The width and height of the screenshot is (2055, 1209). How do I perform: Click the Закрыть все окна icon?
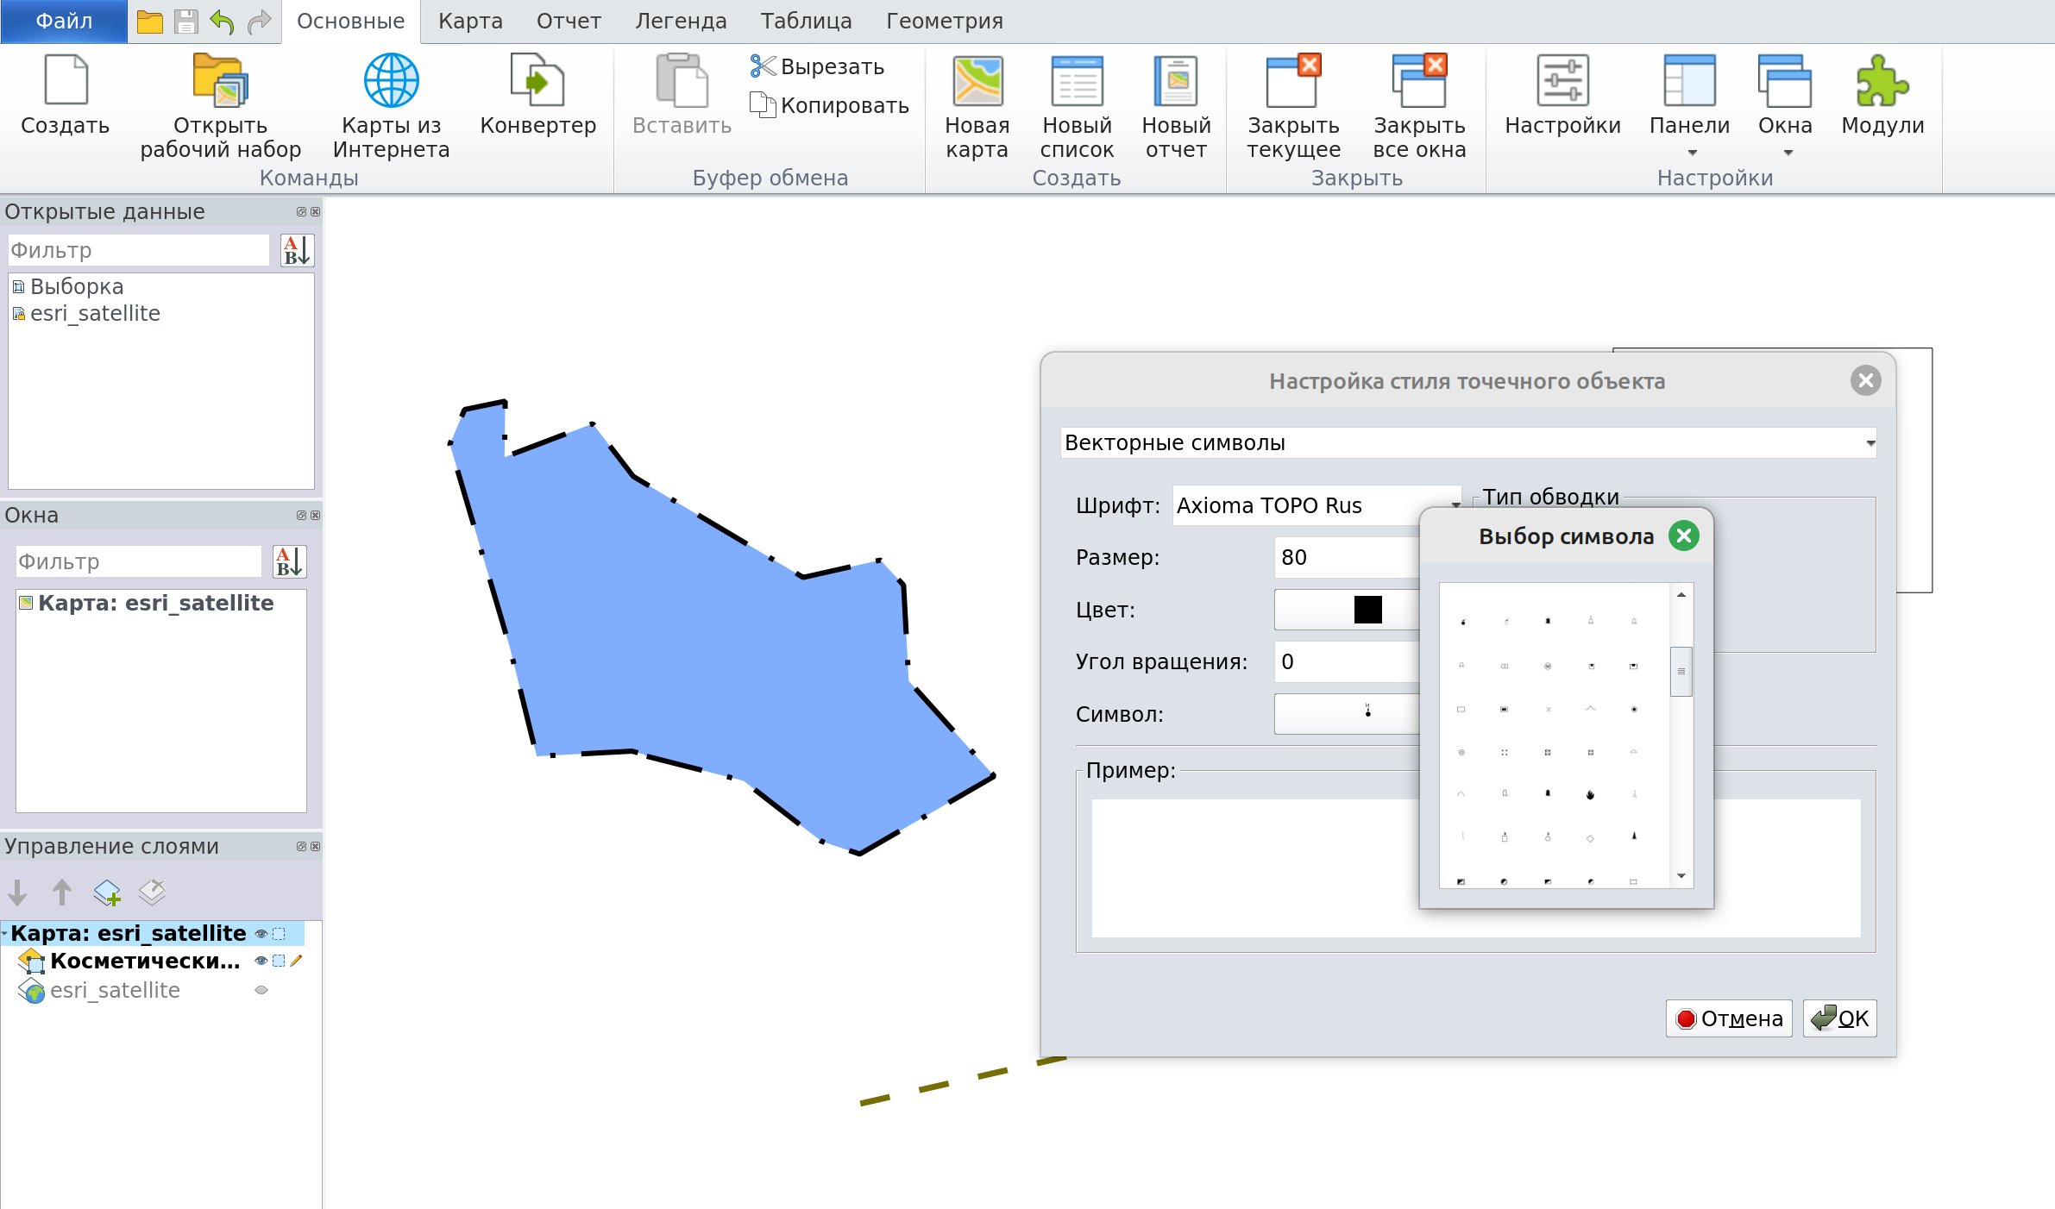coord(1418,81)
